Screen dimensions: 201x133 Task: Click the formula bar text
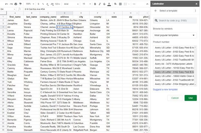[x=35, y=9]
